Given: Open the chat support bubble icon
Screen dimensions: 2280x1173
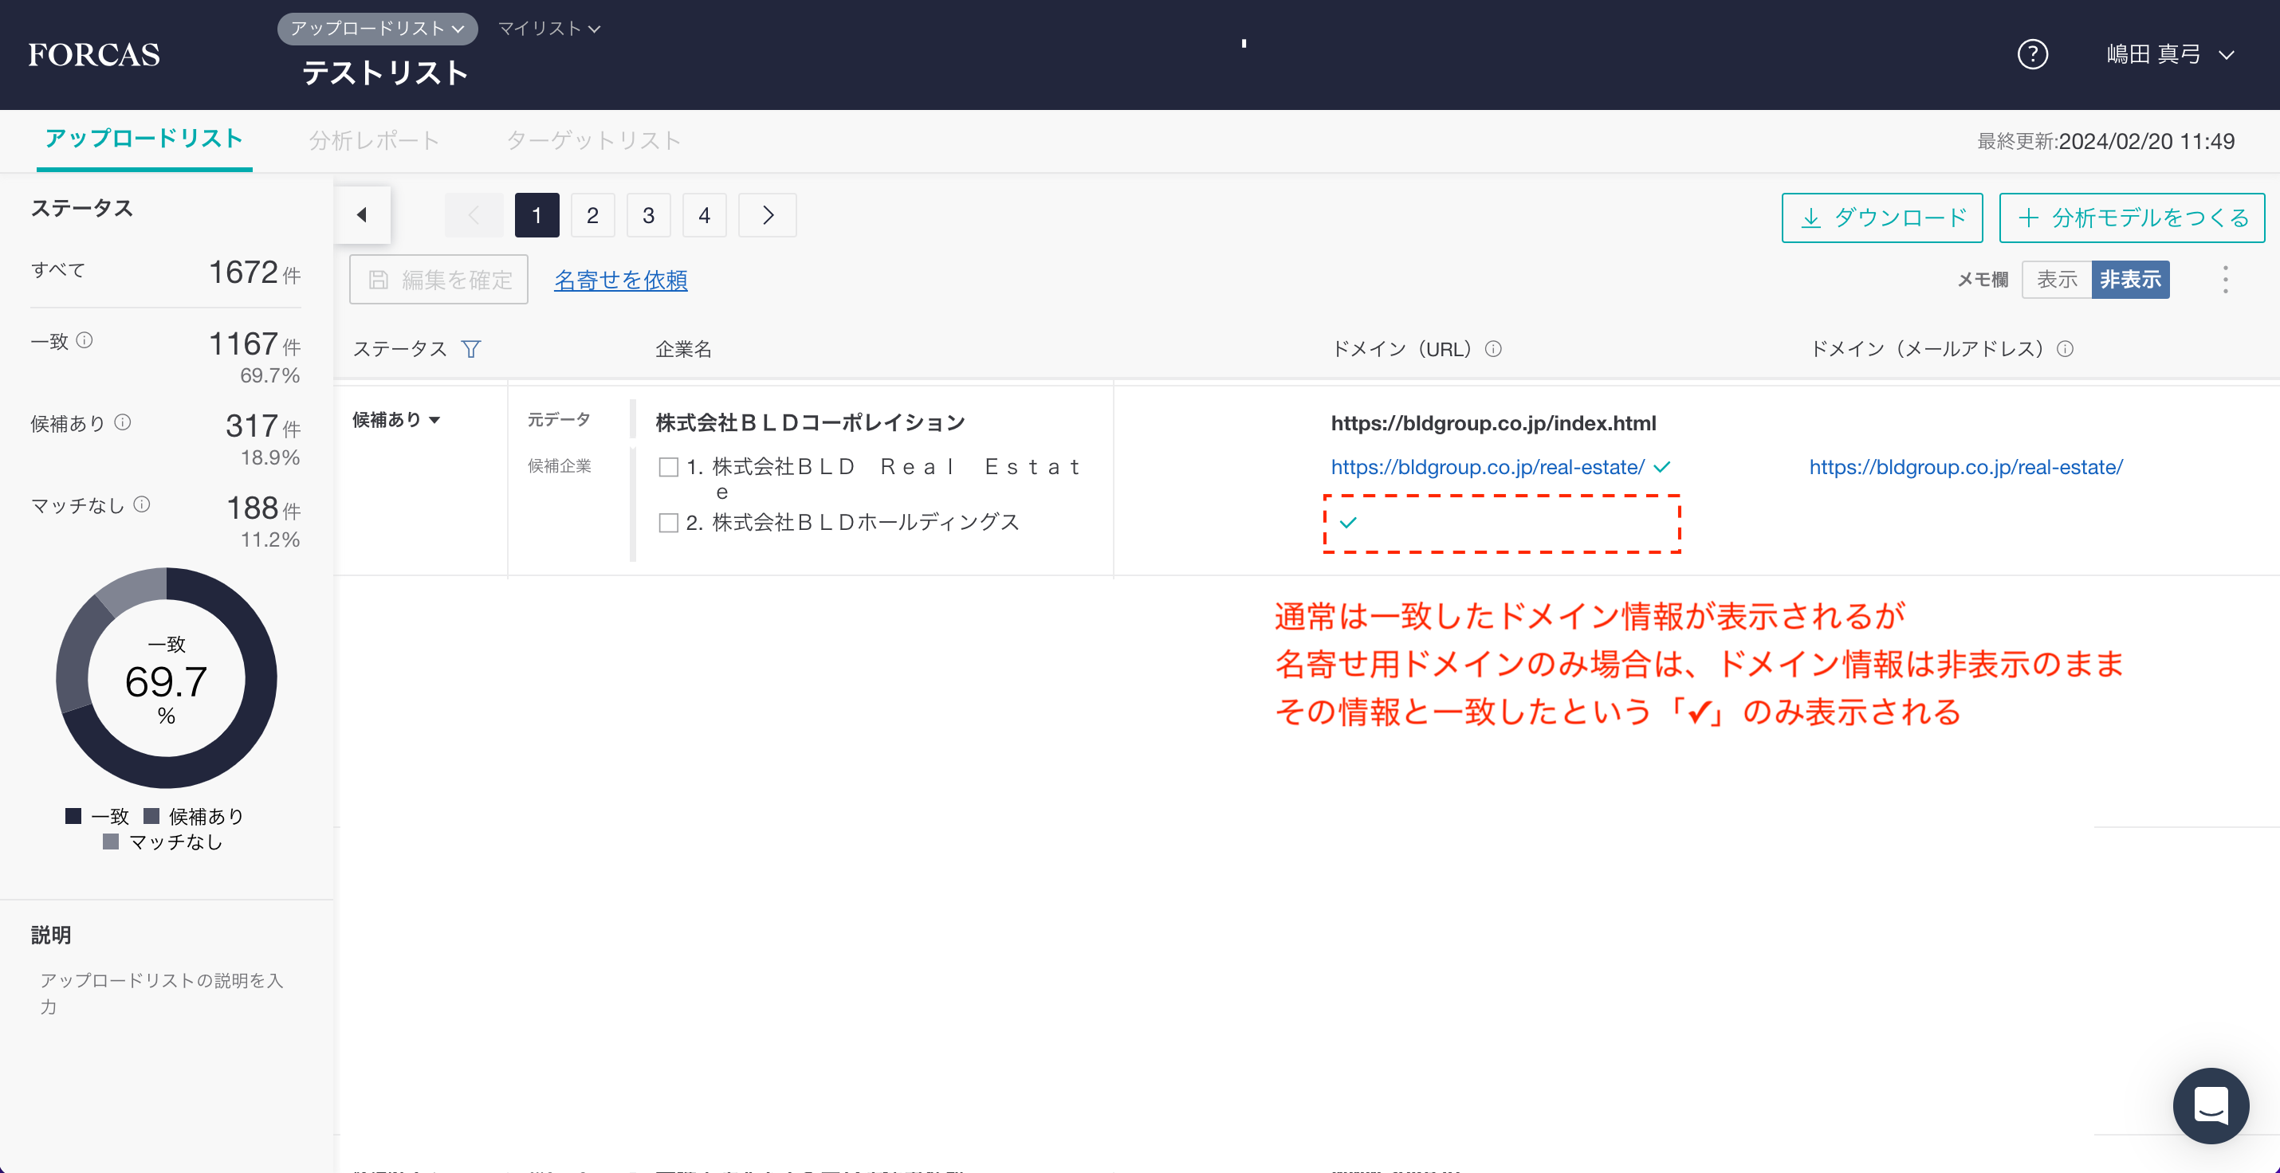Looking at the screenshot, I should click(2210, 1105).
